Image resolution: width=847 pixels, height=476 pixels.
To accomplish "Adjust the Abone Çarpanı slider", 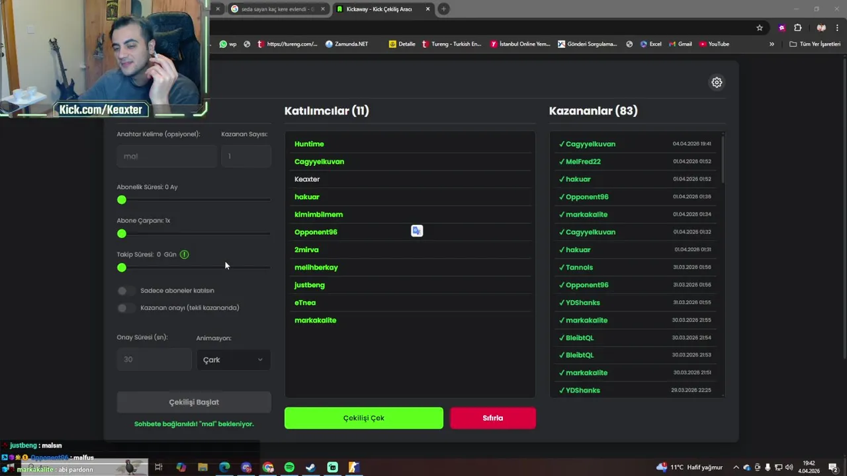I will click(x=193, y=233).
